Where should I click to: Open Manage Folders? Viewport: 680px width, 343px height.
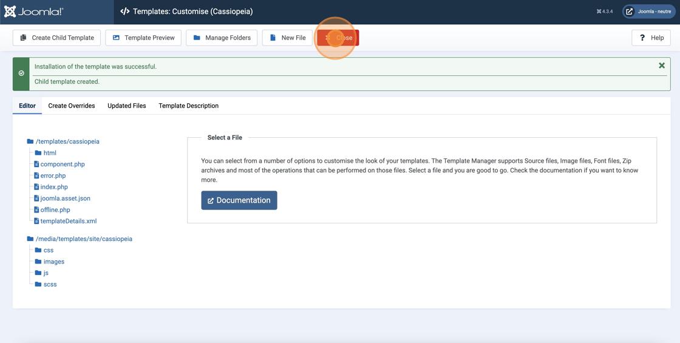(x=222, y=38)
